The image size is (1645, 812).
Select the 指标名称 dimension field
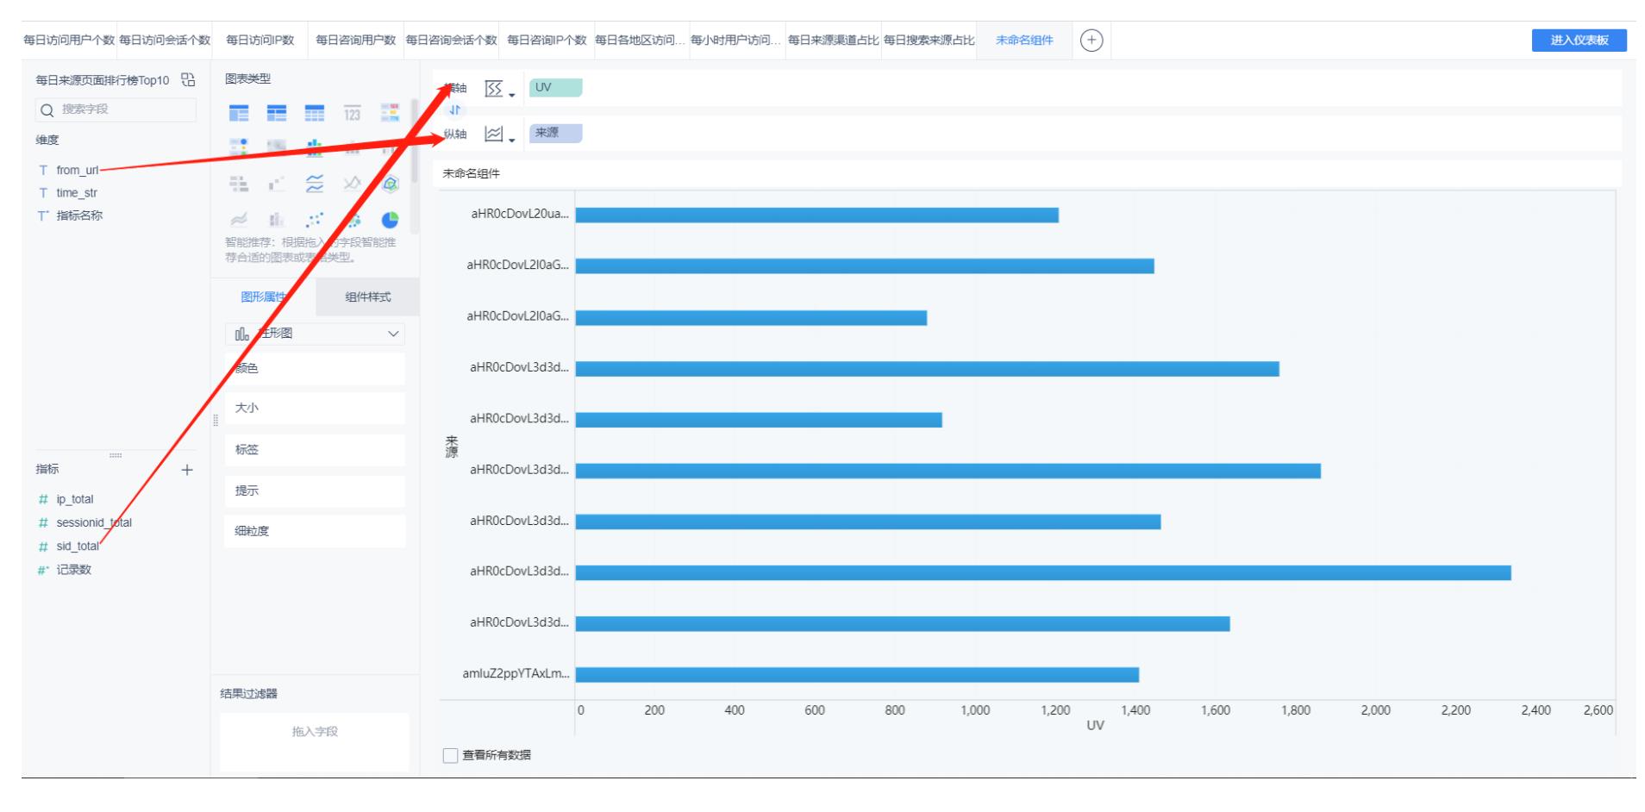click(79, 215)
